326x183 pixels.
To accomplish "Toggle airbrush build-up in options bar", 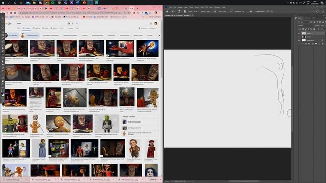I will click(231, 11).
